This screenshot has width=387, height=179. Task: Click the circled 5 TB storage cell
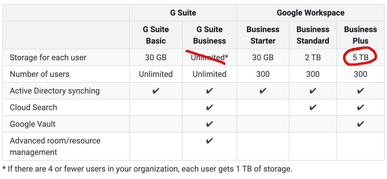[x=360, y=57]
